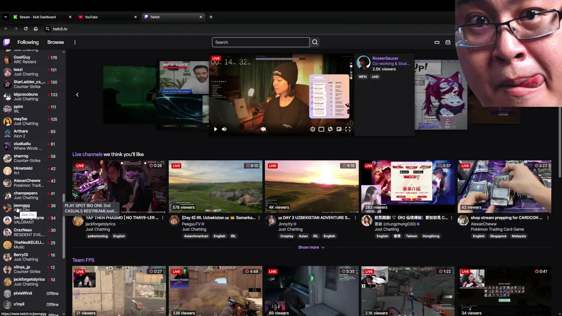Open the Browse page
Screen dimensions: 562x316
pos(55,42)
